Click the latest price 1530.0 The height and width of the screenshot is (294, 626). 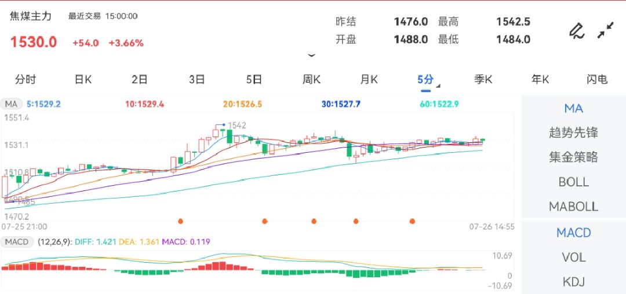(x=34, y=42)
